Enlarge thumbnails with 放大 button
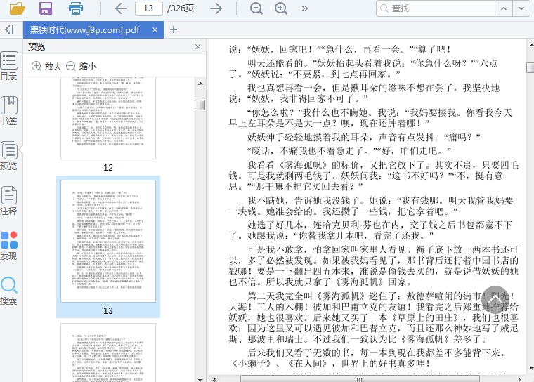The image size is (534, 382). tap(46, 66)
